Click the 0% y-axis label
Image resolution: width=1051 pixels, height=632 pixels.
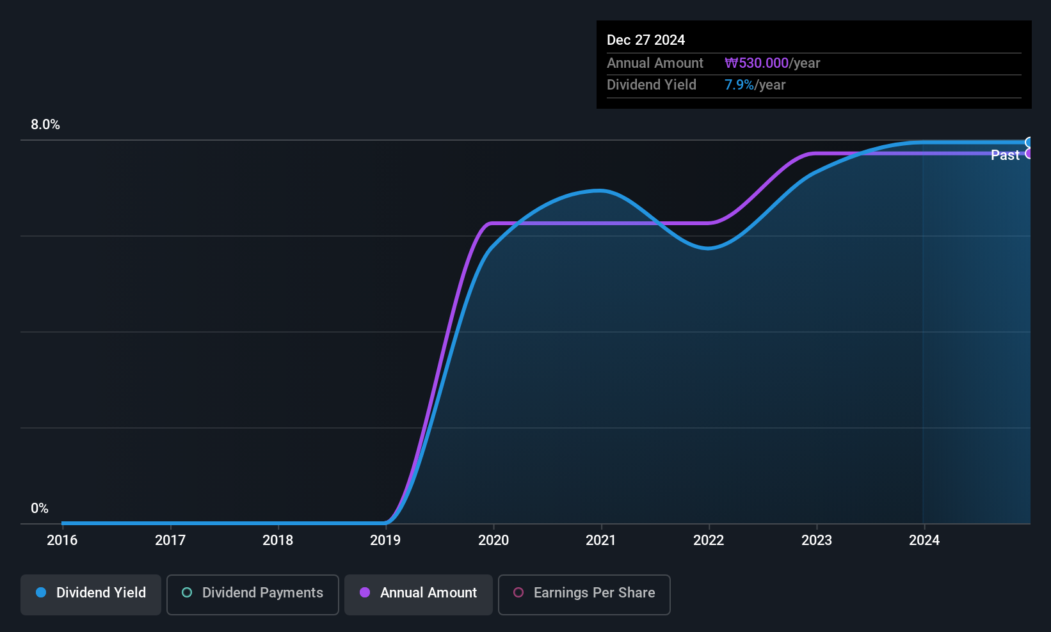pos(40,509)
